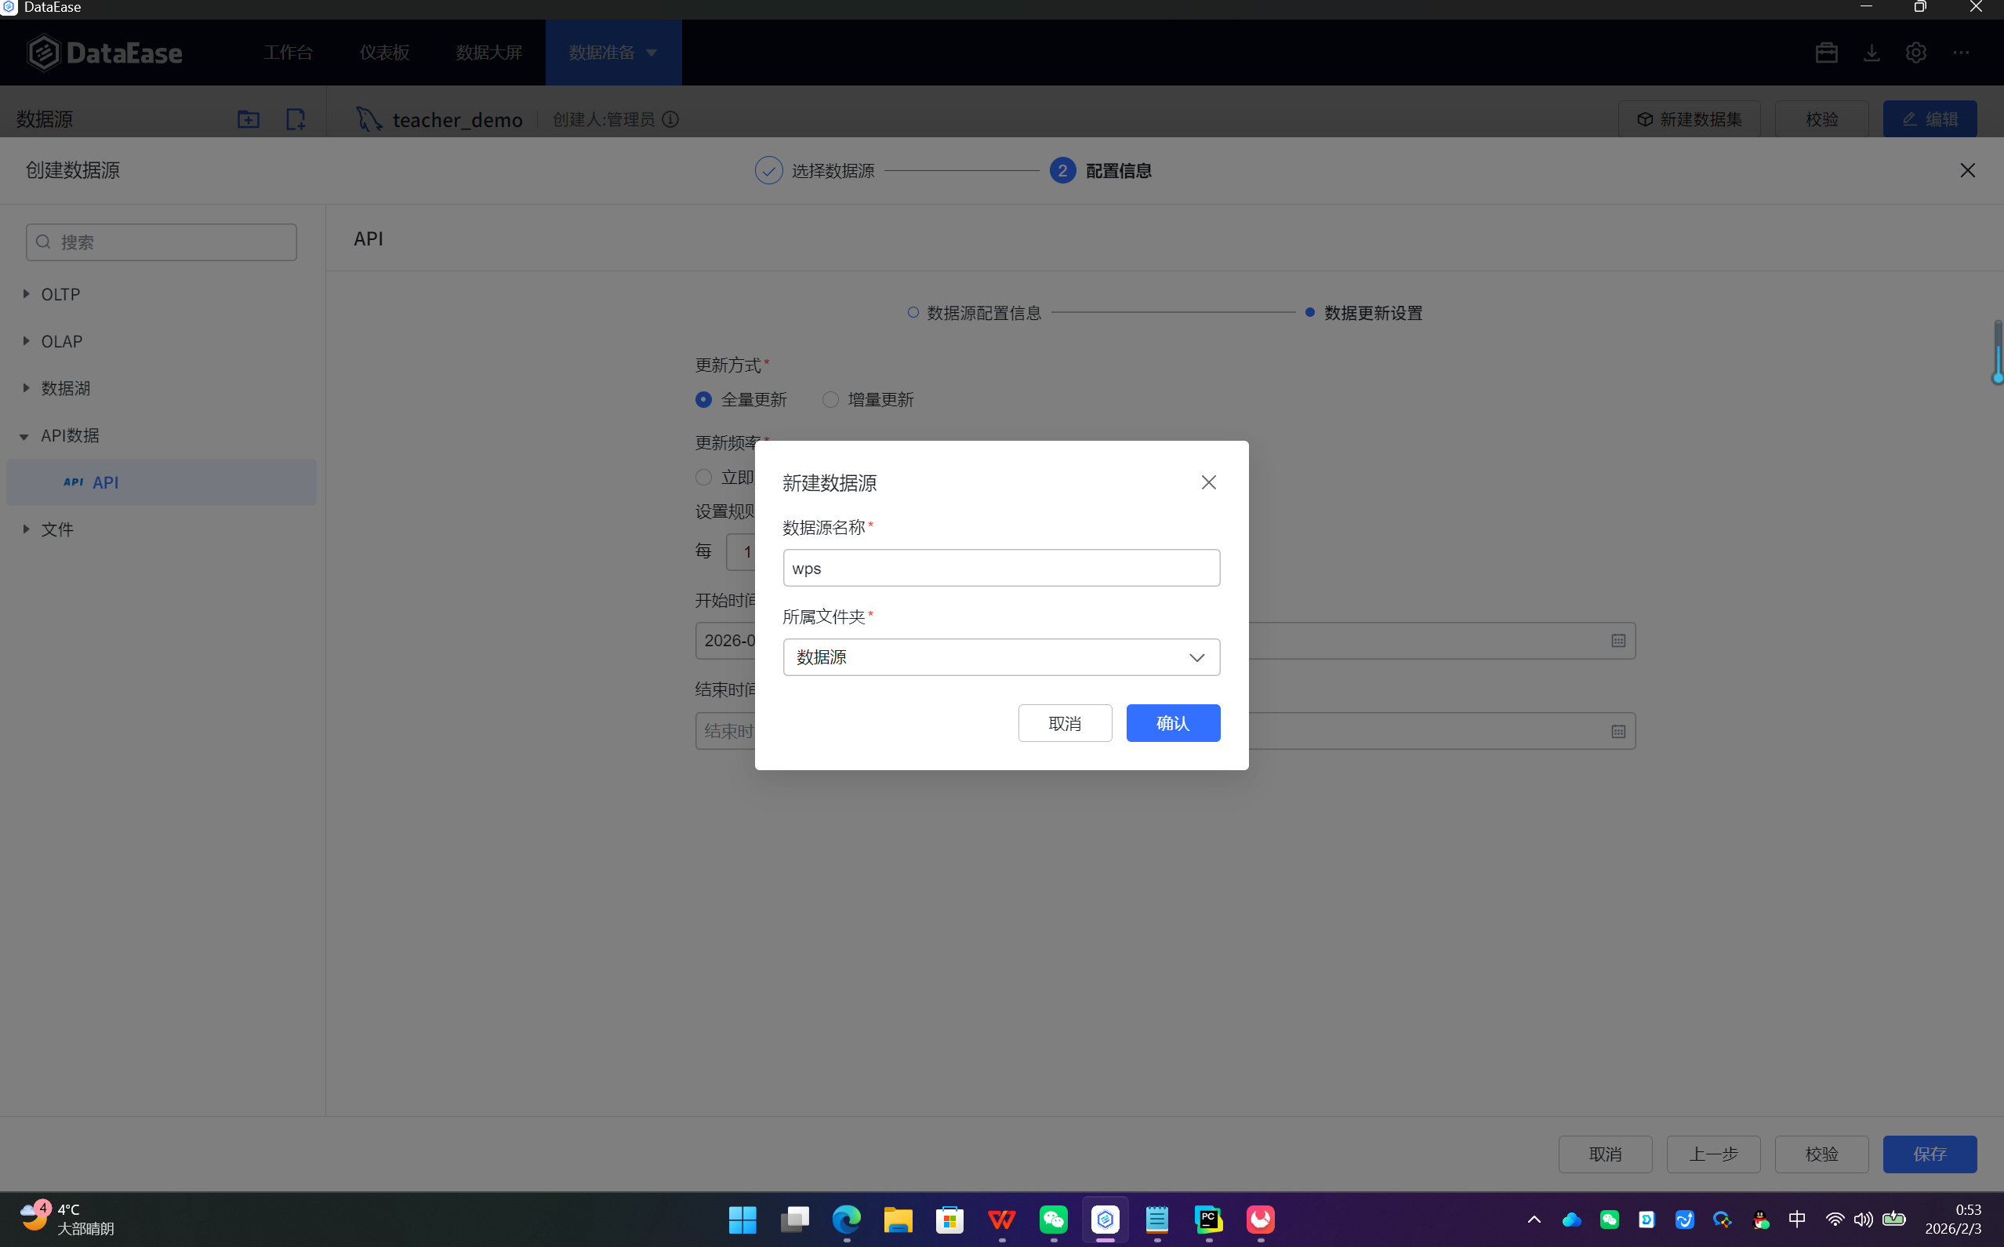Close the 新建数据源 dialog with the X
2004x1247 pixels.
click(1207, 482)
